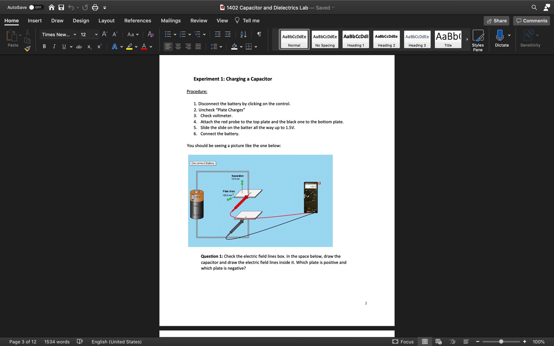Open the font name dropdown
The width and height of the screenshot is (554, 346).
click(x=75, y=35)
